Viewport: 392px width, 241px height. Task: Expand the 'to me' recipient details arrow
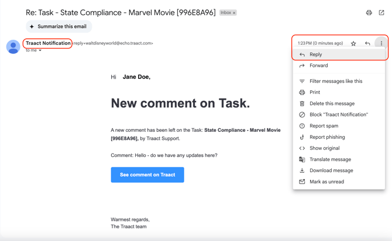(40, 50)
